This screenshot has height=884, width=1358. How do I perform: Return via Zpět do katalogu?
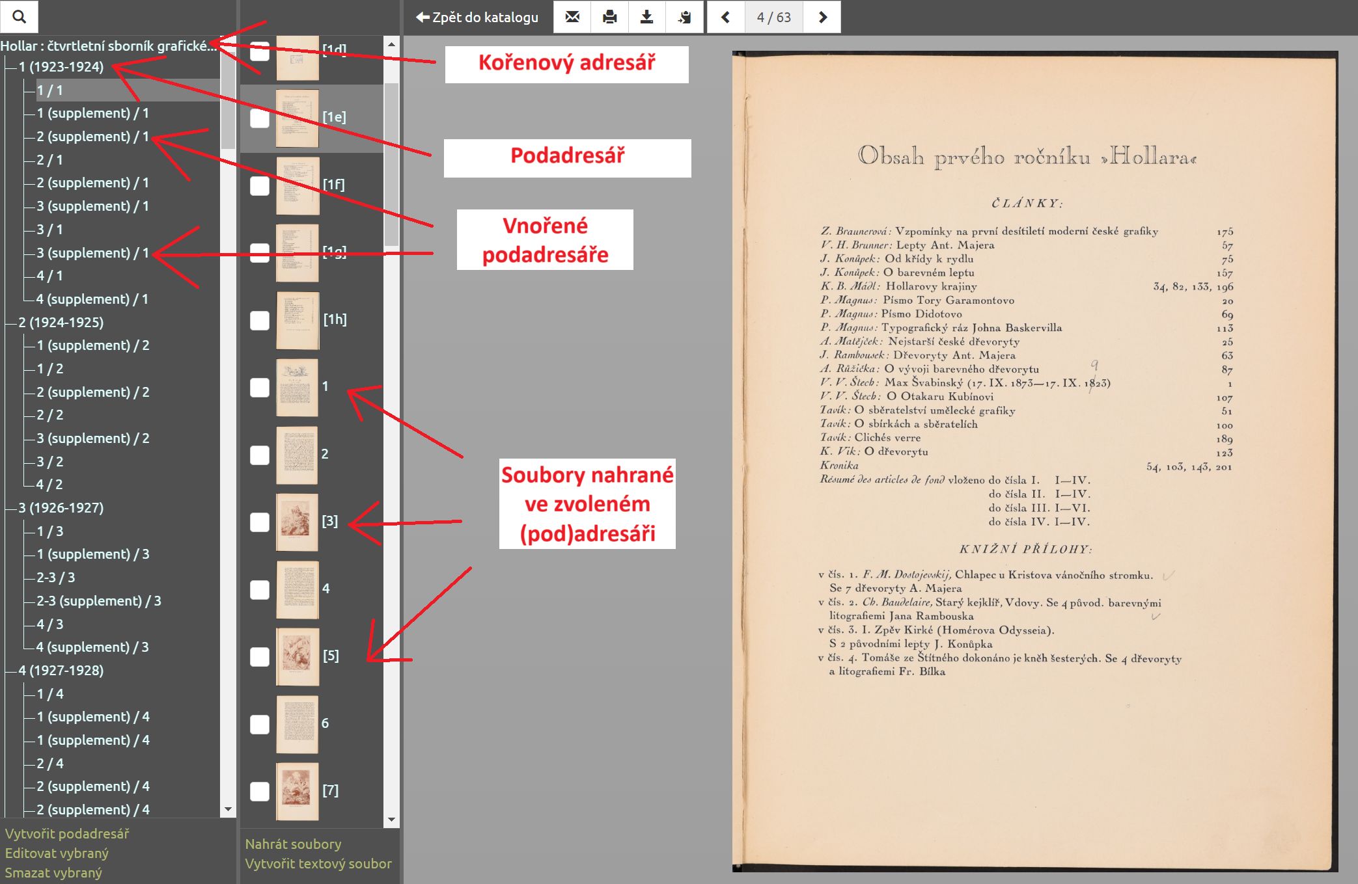pyautogui.click(x=477, y=17)
